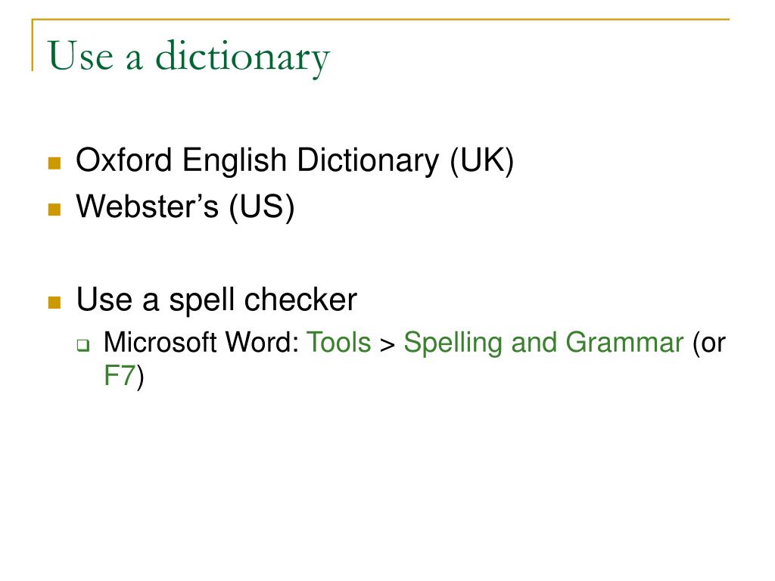Viewport: 775px width, 581px height.
Task: Click the words 'Microsoft Word:'
Action: (x=201, y=343)
